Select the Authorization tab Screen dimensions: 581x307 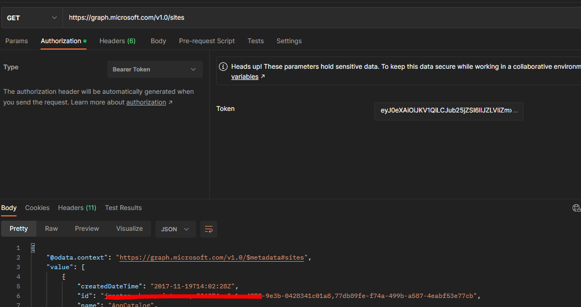[x=64, y=41]
